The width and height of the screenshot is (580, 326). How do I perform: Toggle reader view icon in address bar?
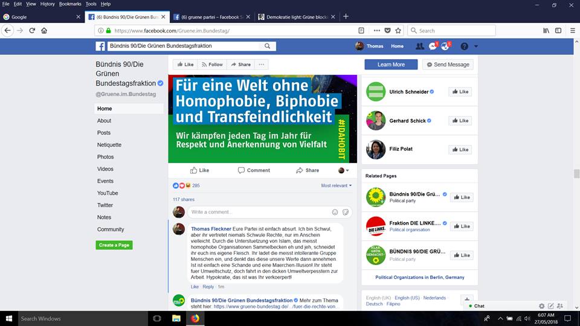point(361,31)
